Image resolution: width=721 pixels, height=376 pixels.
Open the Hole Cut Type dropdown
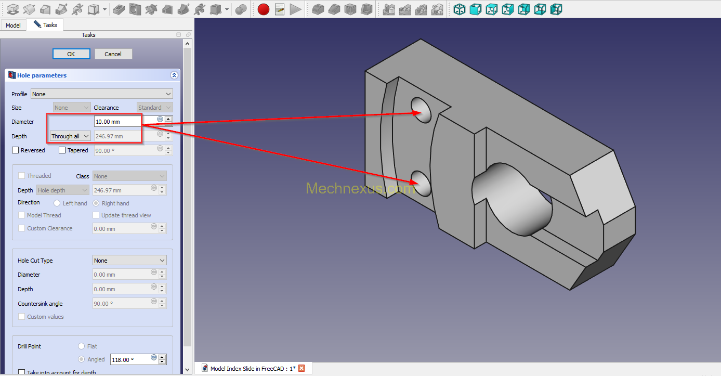tap(129, 261)
